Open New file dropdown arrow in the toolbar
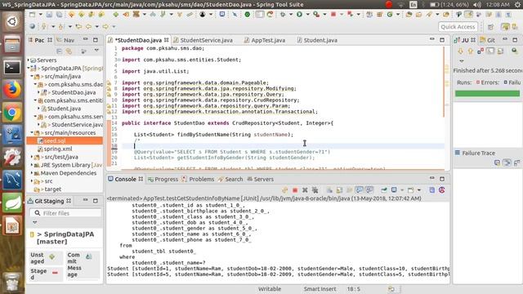Image resolution: width=523 pixels, height=294 pixels. click(x=40, y=15)
